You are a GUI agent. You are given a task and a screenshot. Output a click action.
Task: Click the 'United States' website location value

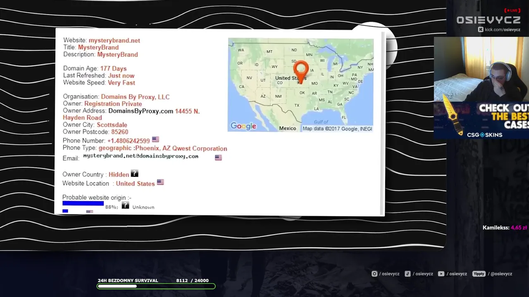point(135,184)
